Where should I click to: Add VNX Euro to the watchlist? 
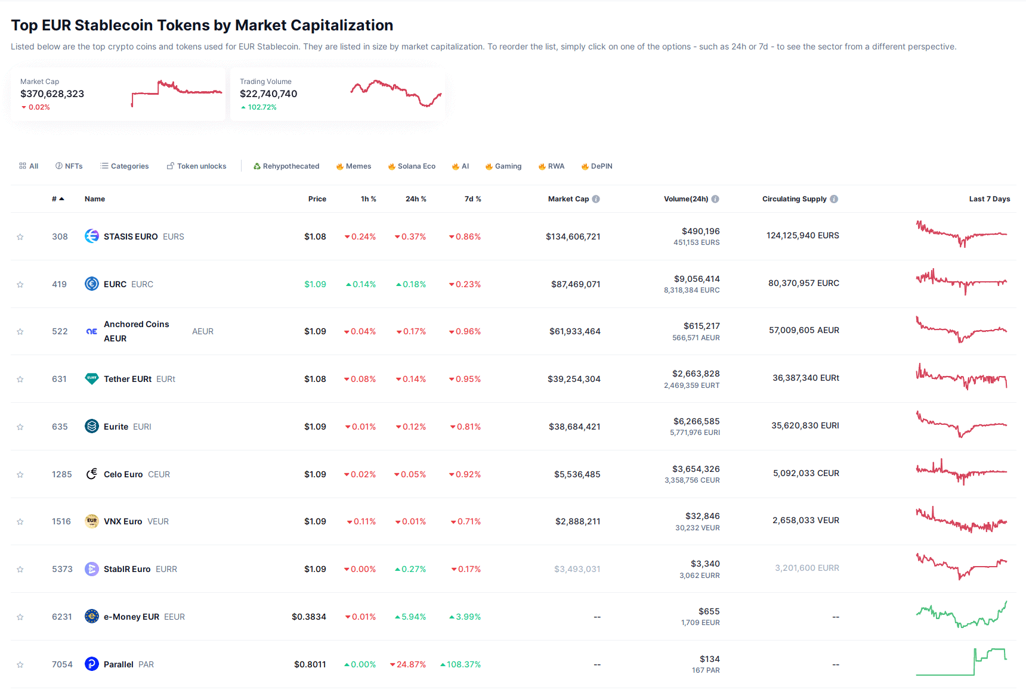[20, 521]
